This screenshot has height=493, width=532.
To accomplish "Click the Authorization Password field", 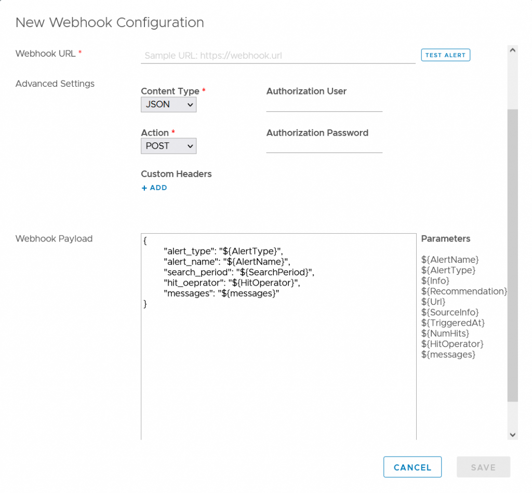I will (x=324, y=146).
